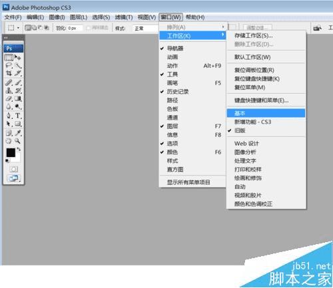Select the Zoom tool
The width and height of the screenshot is (333, 288).
pyautogui.click(x=18, y=141)
